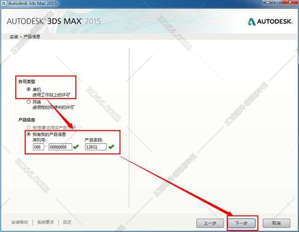The height and width of the screenshot is (232, 299).
Task: Choose the 我想要试用该产品 trial option
Action: (29, 127)
